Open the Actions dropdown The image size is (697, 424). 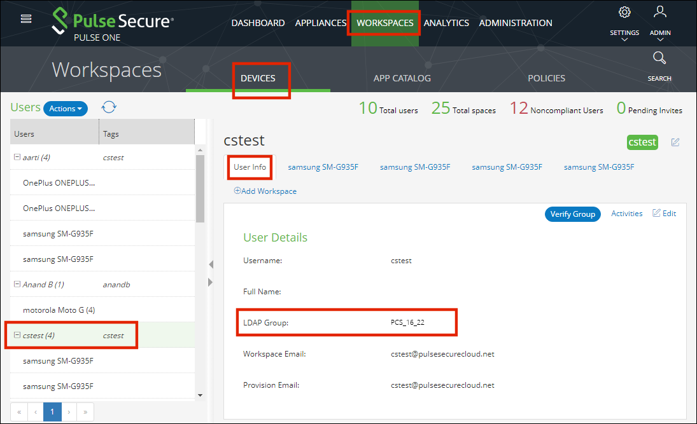pyautogui.click(x=66, y=109)
